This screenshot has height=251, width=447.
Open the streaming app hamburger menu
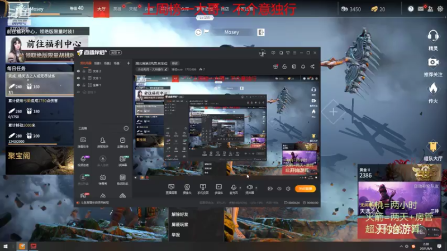(x=295, y=52)
